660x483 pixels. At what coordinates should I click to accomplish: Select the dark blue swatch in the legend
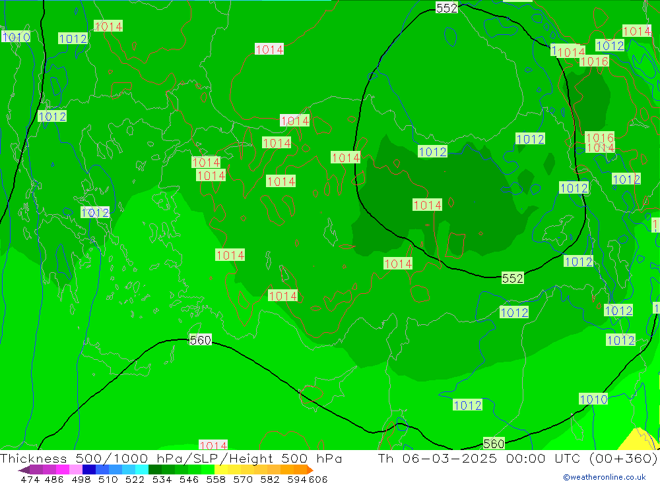[89, 470]
